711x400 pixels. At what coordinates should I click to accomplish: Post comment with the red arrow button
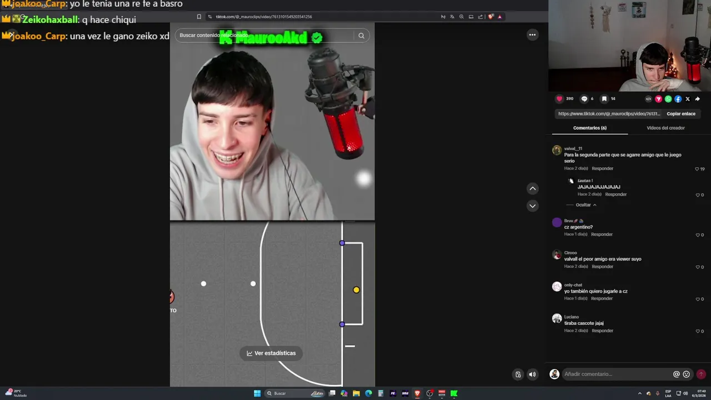[x=701, y=374]
